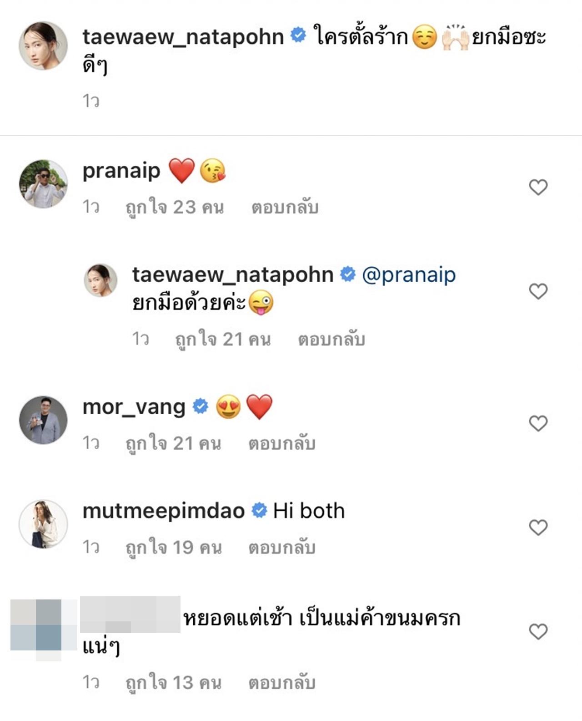Click the verified badge next to mor_vang
582x721 pixels.
pyautogui.click(x=200, y=406)
